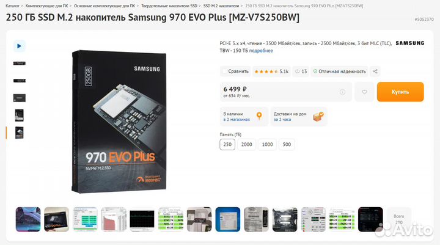
Task: Open the 13 comments bubble icon
Action: coord(301,71)
